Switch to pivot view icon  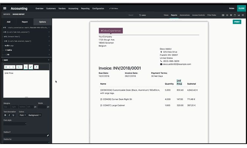(243, 15)
